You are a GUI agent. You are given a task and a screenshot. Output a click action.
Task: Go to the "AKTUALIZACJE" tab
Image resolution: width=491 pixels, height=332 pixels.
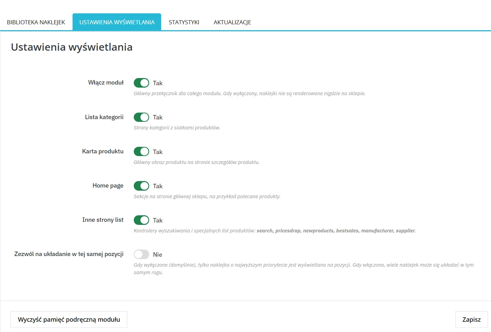tap(232, 22)
